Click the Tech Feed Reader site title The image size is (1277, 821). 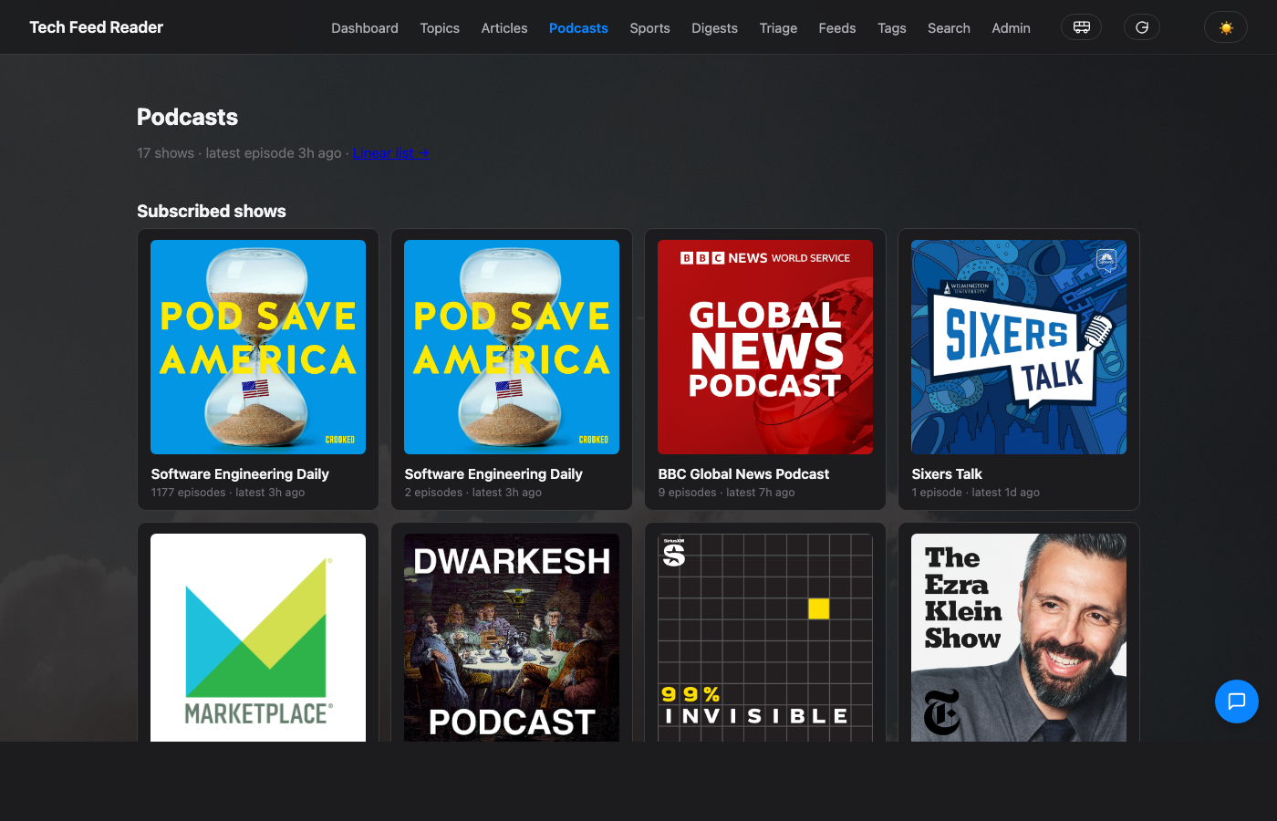(97, 27)
